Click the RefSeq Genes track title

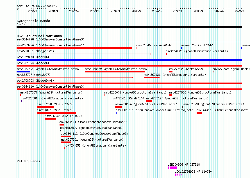[28, 161]
